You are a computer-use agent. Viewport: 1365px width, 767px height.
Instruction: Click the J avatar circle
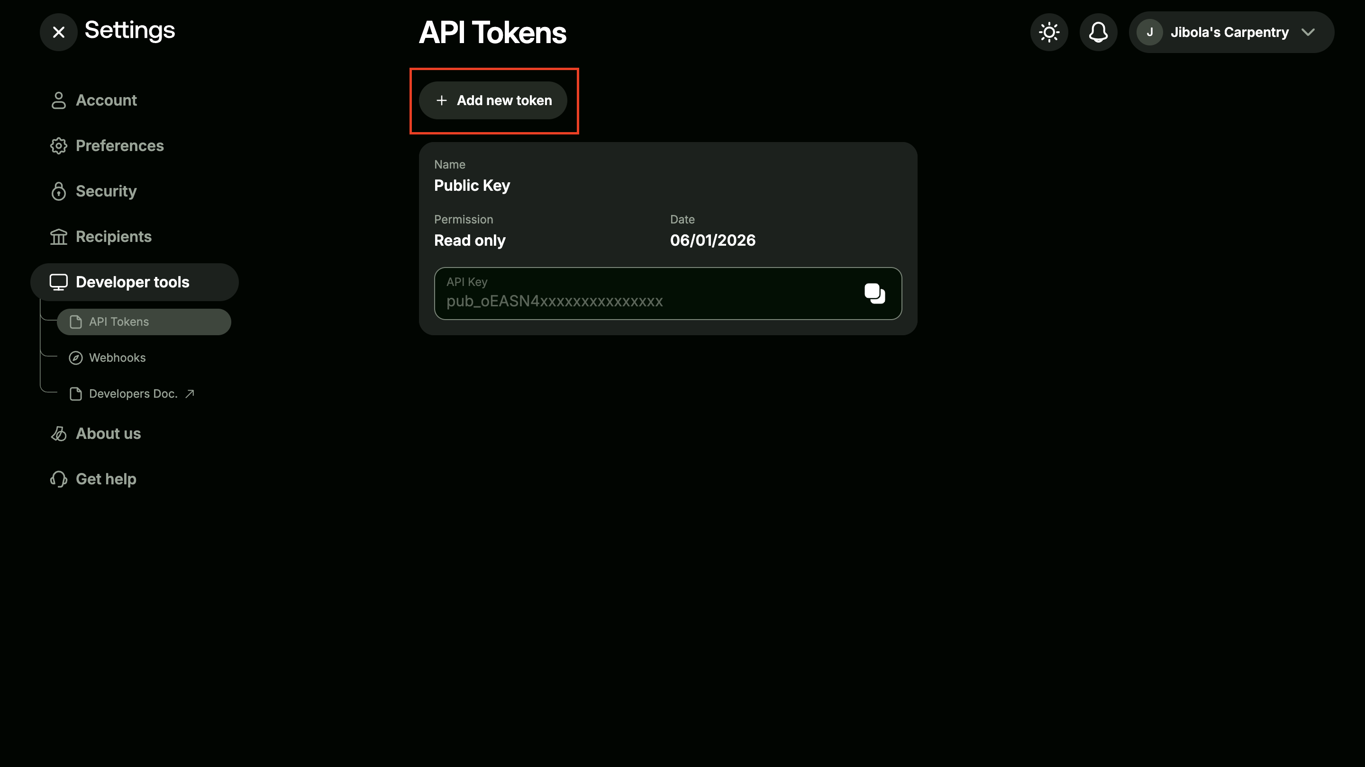(1149, 32)
